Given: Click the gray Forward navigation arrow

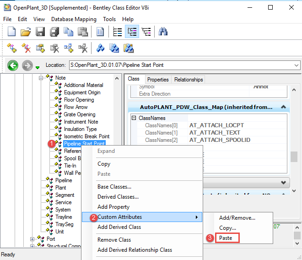Looking at the screenshot, I should coord(27,65).
